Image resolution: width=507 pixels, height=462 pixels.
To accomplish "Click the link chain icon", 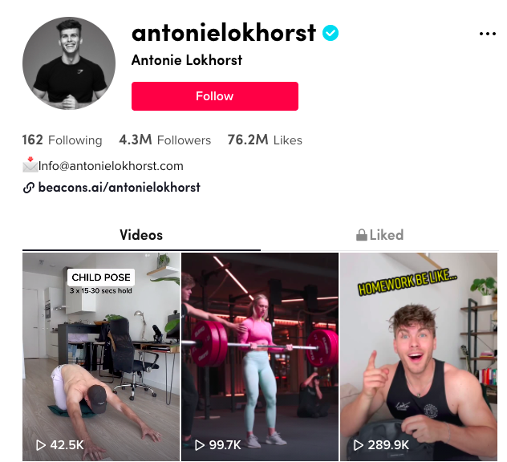I will (28, 188).
